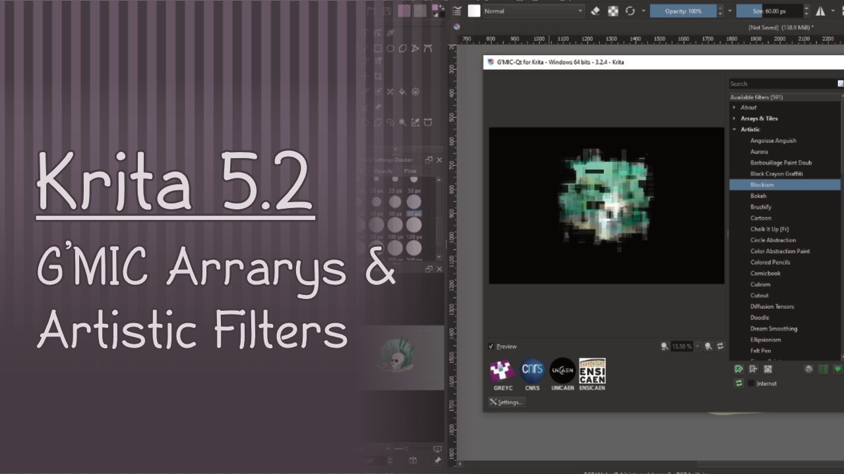Click the globe selection mode icon
The image size is (844, 474).
click(x=809, y=369)
